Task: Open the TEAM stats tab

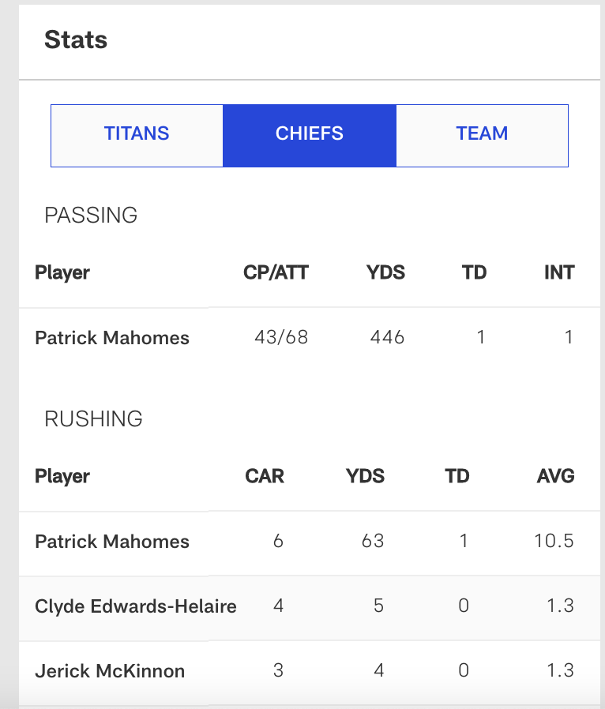Action: coord(482,134)
